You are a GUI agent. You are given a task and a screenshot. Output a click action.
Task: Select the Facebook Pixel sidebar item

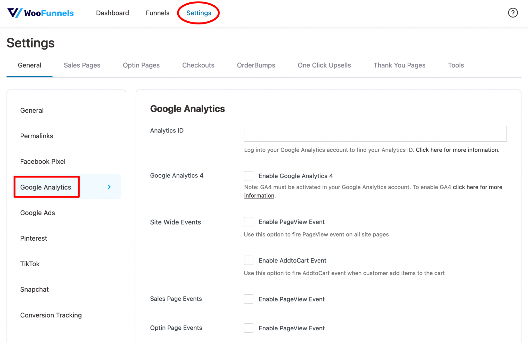[43, 161]
